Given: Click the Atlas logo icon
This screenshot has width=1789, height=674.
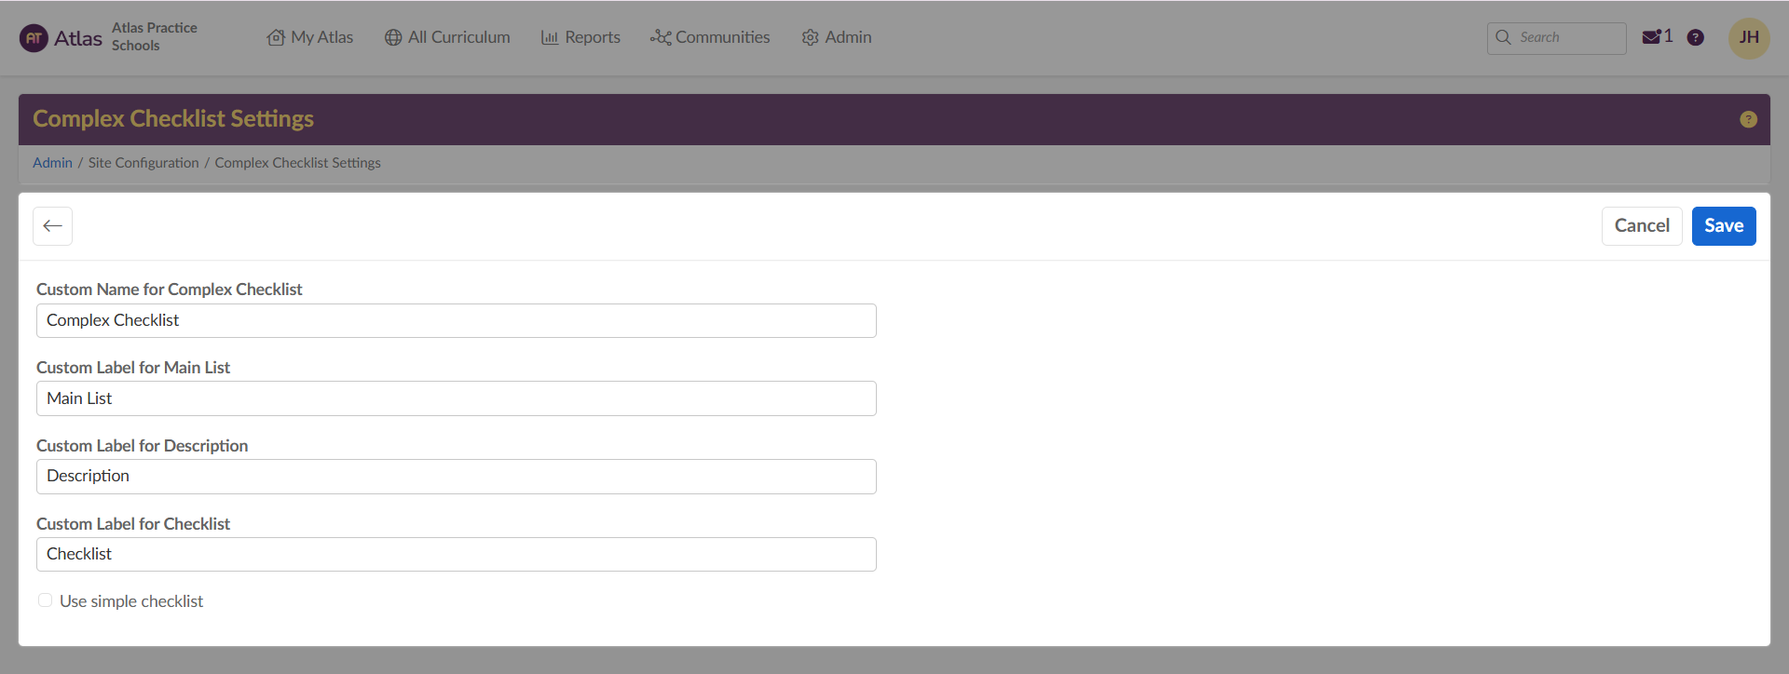Looking at the screenshot, I should 34,38.
